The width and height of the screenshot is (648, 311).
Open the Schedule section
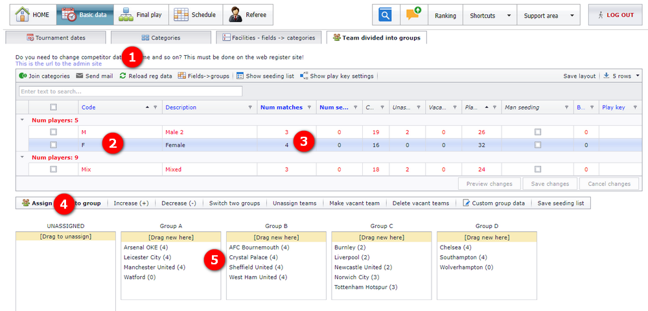tap(195, 15)
